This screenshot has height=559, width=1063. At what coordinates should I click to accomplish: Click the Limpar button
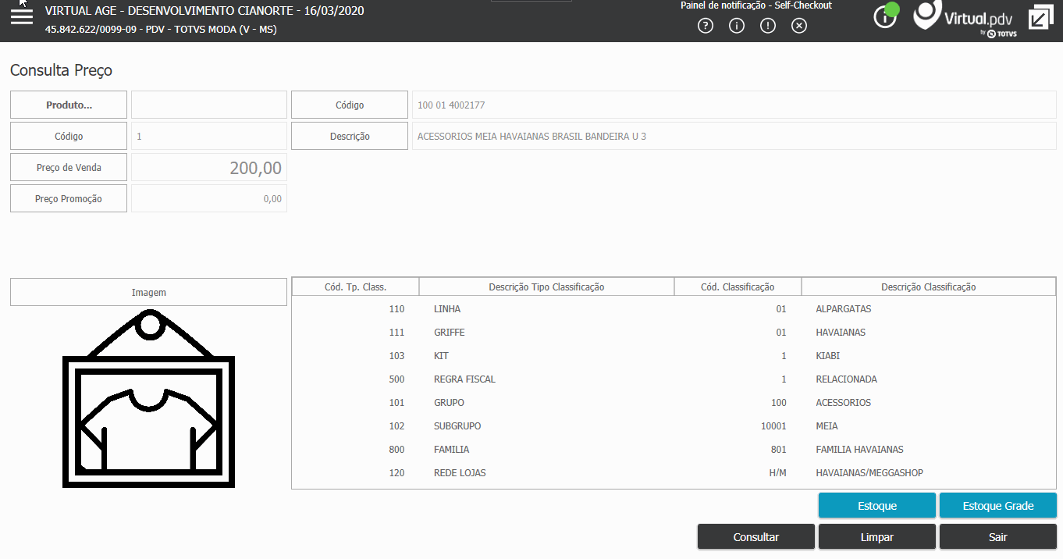(877, 537)
